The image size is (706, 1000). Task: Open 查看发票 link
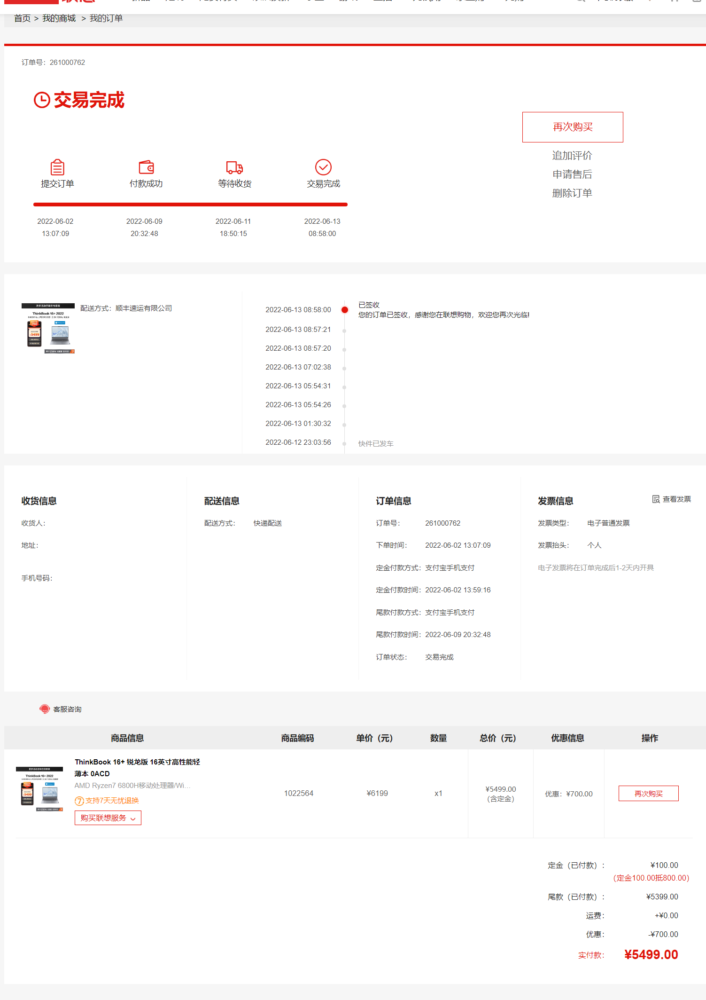pyautogui.click(x=677, y=499)
